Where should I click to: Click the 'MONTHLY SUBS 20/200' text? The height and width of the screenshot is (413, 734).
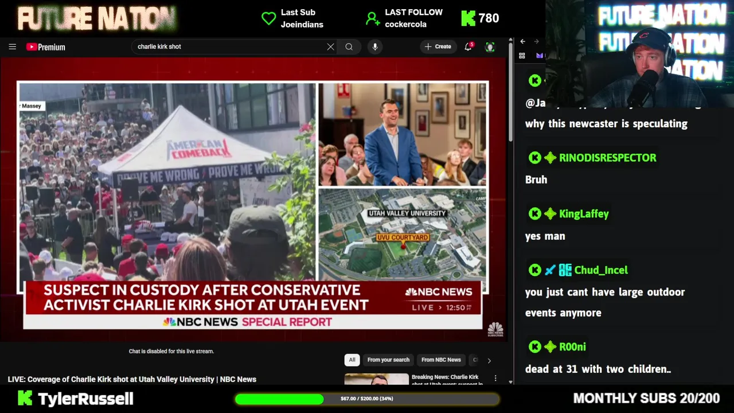(646, 398)
